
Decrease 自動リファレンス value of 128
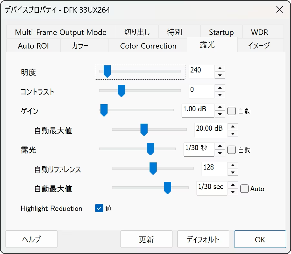tap(233, 172)
